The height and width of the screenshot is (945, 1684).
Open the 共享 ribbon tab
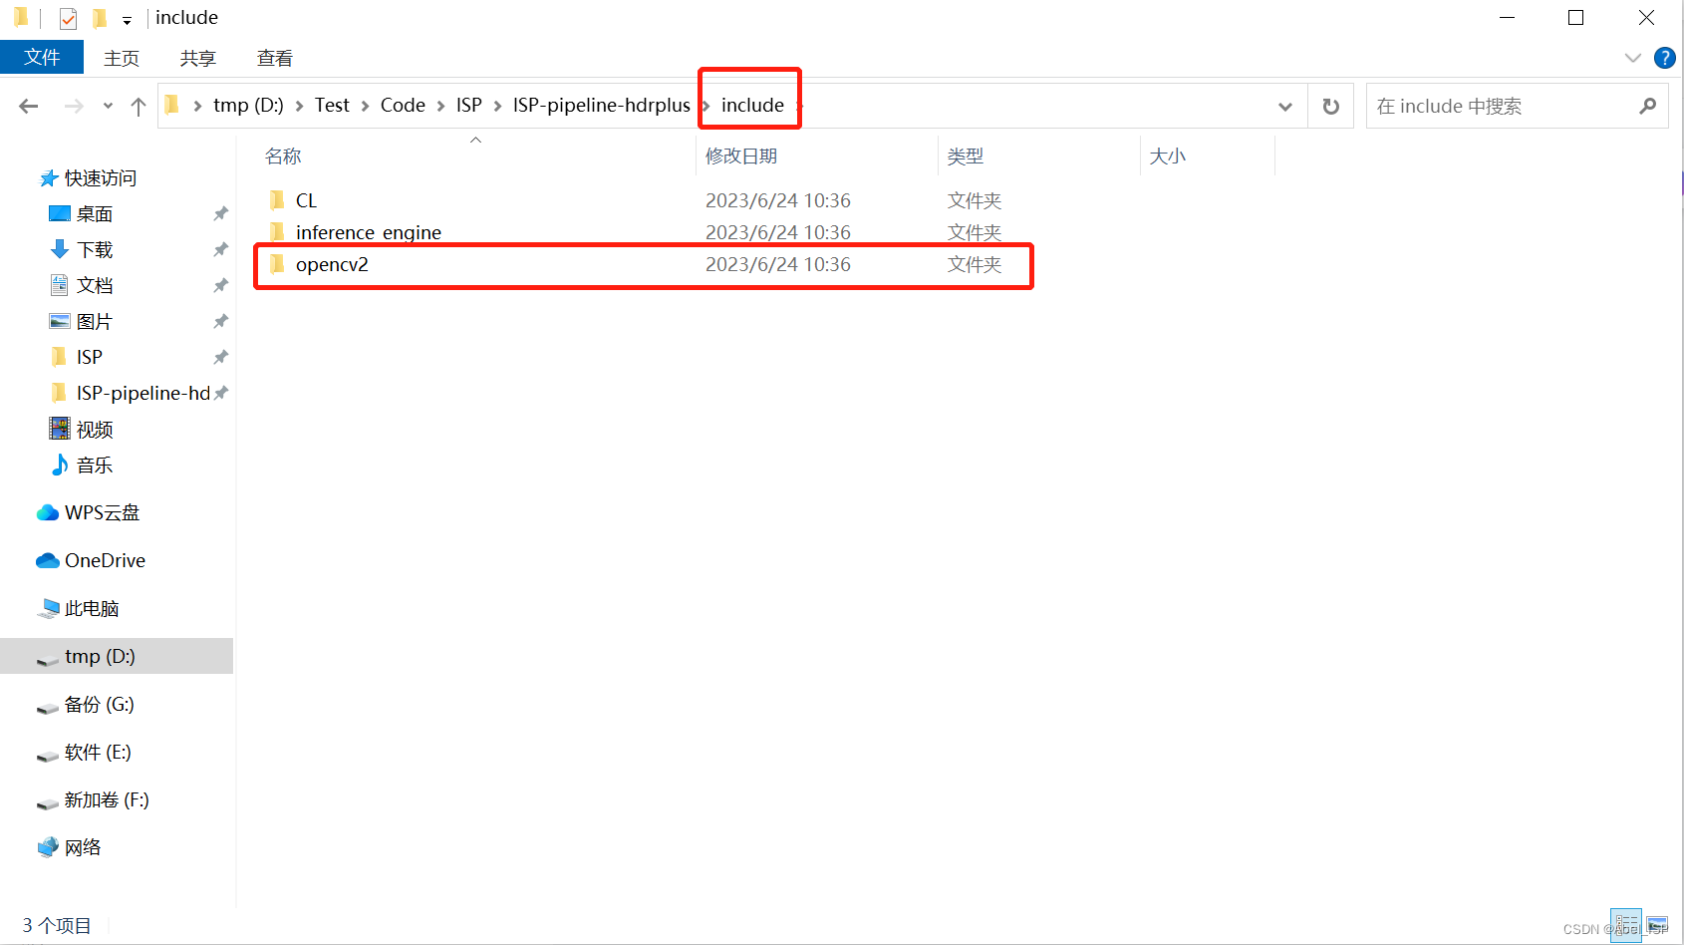coord(197,57)
